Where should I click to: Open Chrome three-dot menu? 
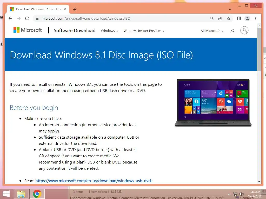pos(256,18)
